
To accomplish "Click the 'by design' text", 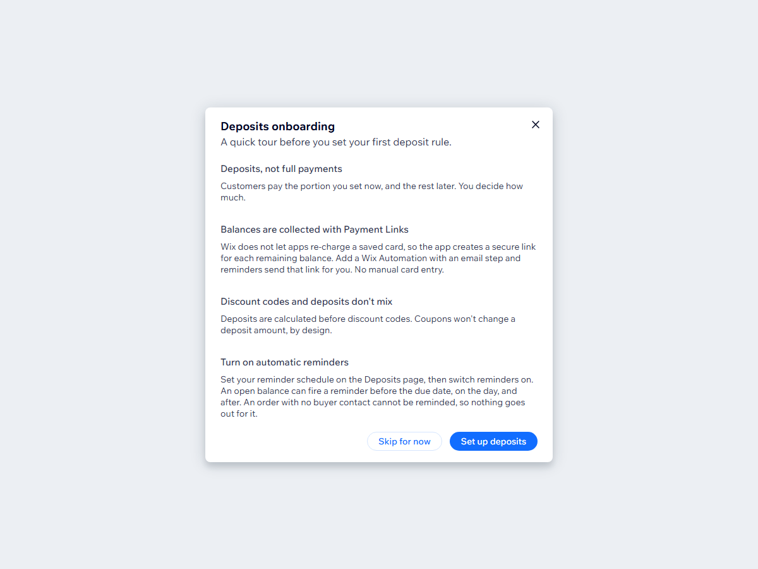I will pyautogui.click(x=311, y=330).
